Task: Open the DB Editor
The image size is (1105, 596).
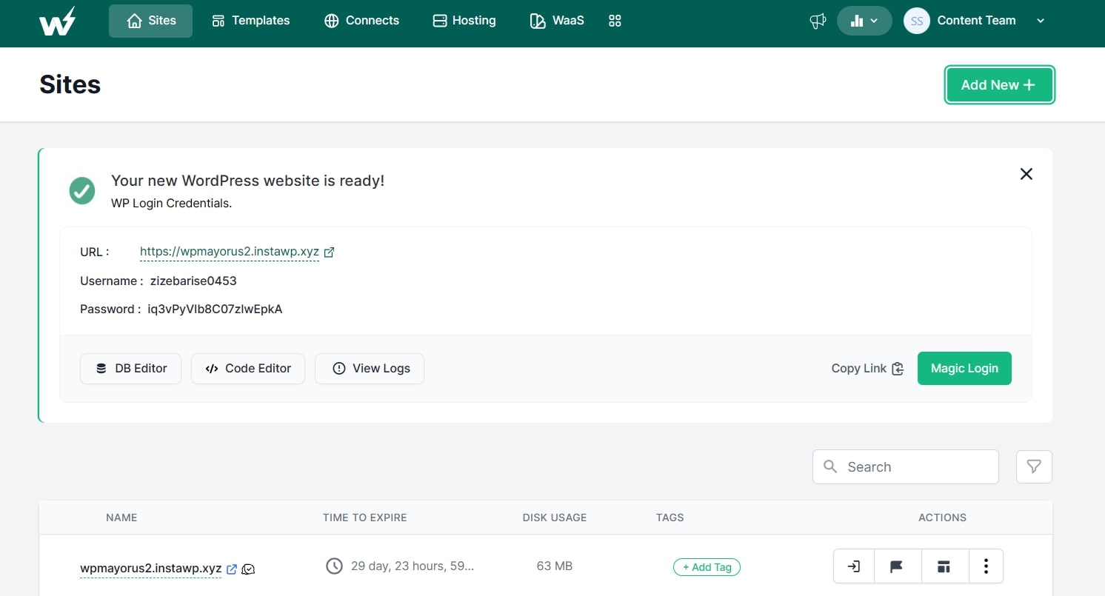Action: pos(130,368)
